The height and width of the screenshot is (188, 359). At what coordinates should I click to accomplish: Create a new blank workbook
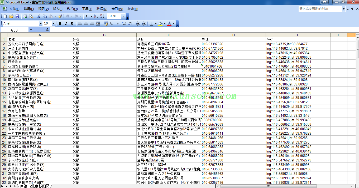[x=5, y=16]
